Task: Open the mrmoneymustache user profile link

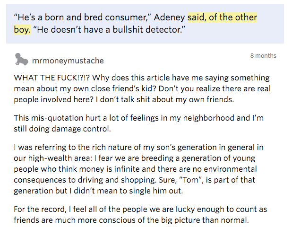Action: (x=68, y=61)
